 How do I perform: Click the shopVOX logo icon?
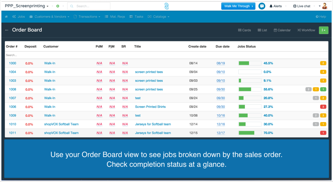click(166, 6)
